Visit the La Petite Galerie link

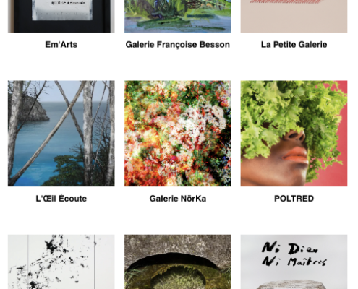294,45
